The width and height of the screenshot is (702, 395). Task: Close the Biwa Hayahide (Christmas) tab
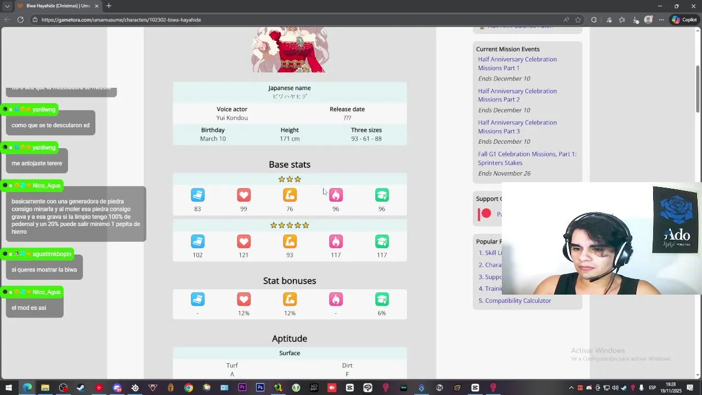97,6
